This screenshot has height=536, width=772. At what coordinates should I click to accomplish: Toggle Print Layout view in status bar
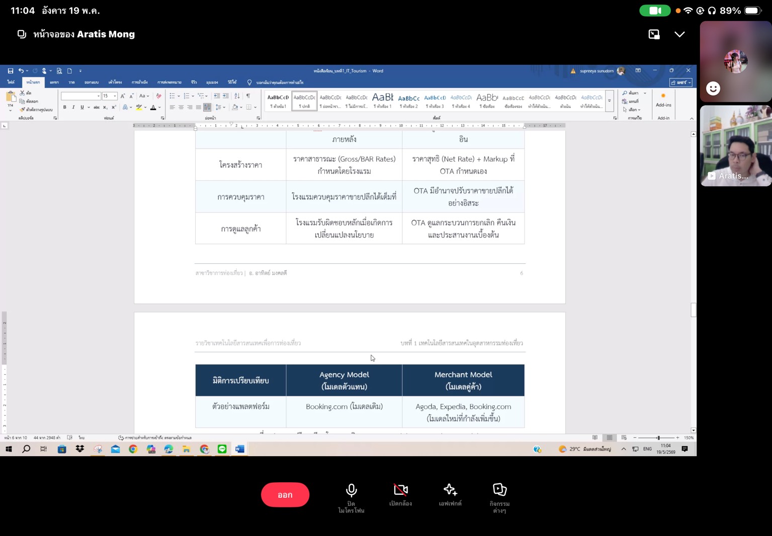[x=610, y=438]
